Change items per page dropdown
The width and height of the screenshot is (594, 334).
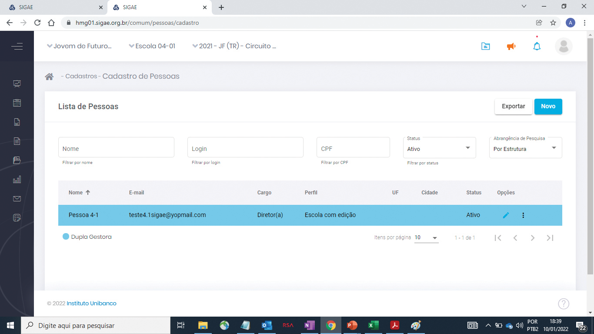coord(427,238)
